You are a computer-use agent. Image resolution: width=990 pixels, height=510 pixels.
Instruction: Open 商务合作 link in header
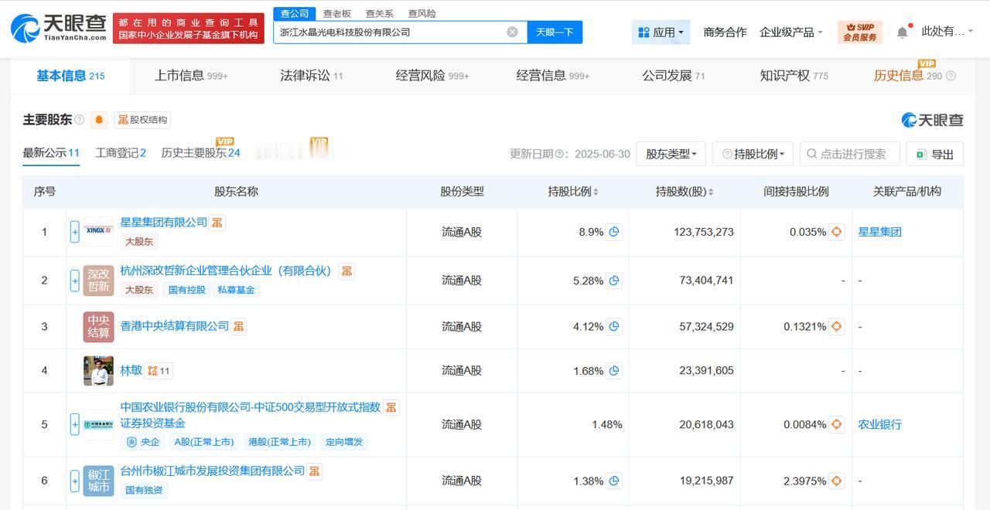click(725, 32)
